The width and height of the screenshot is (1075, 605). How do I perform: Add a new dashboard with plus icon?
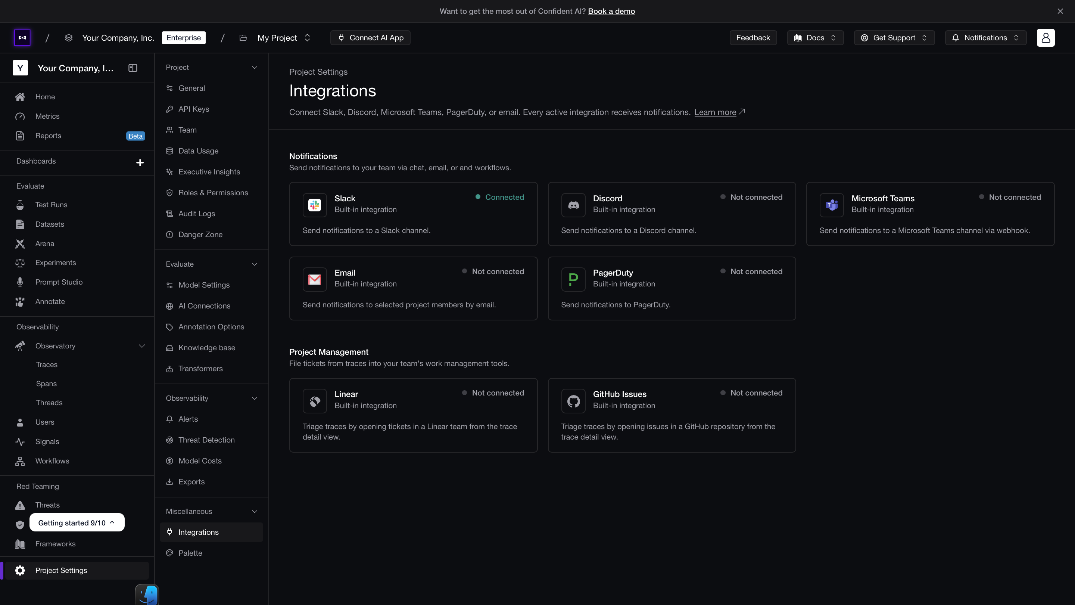140,162
